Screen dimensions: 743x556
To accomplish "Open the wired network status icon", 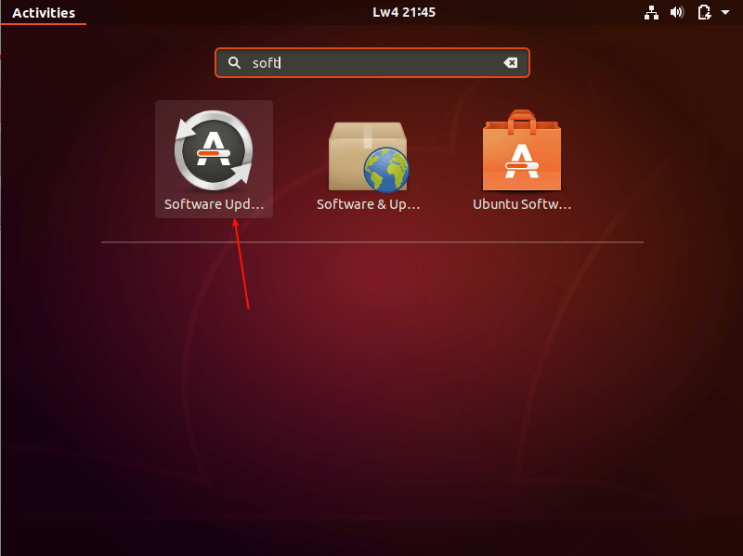I will pyautogui.click(x=651, y=13).
